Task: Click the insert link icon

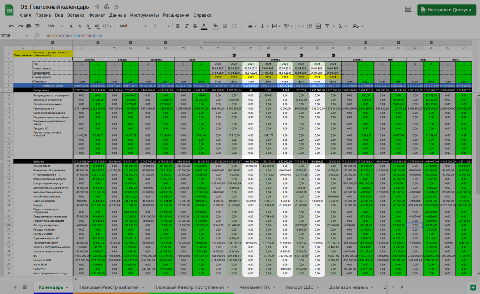Action: [x=301, y=26]
